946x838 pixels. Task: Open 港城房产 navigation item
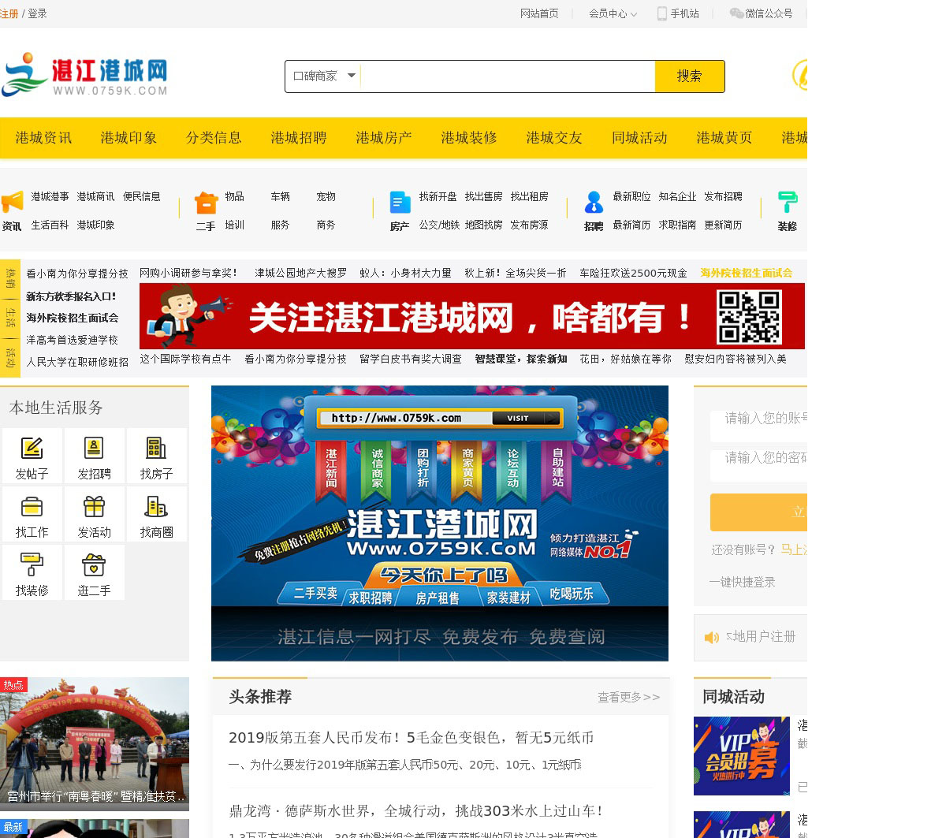pyautogui.click(x=384, y=138)
